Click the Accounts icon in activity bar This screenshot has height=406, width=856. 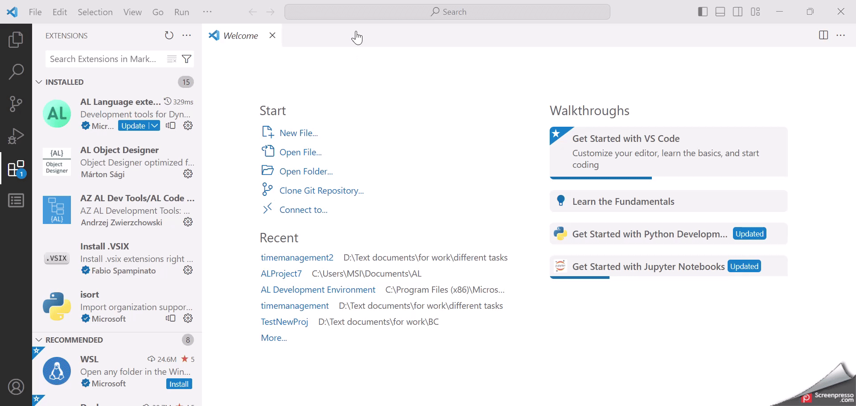pyautogui.click(x=16, y=387)
